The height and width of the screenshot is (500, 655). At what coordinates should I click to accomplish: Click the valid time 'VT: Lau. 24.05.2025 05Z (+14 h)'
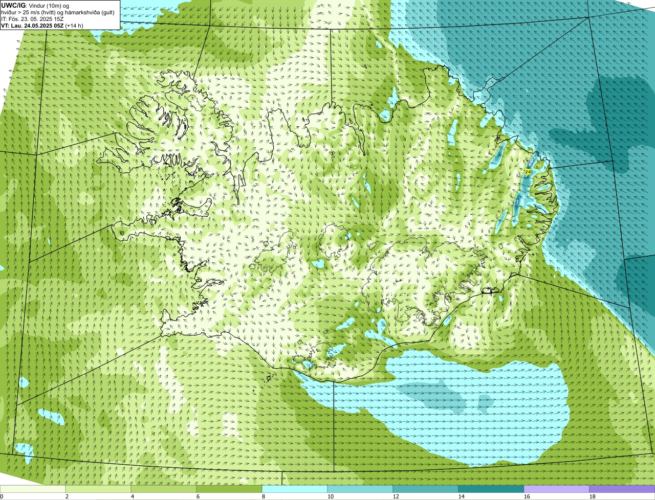pyautogui.click(x=42, y=26)
